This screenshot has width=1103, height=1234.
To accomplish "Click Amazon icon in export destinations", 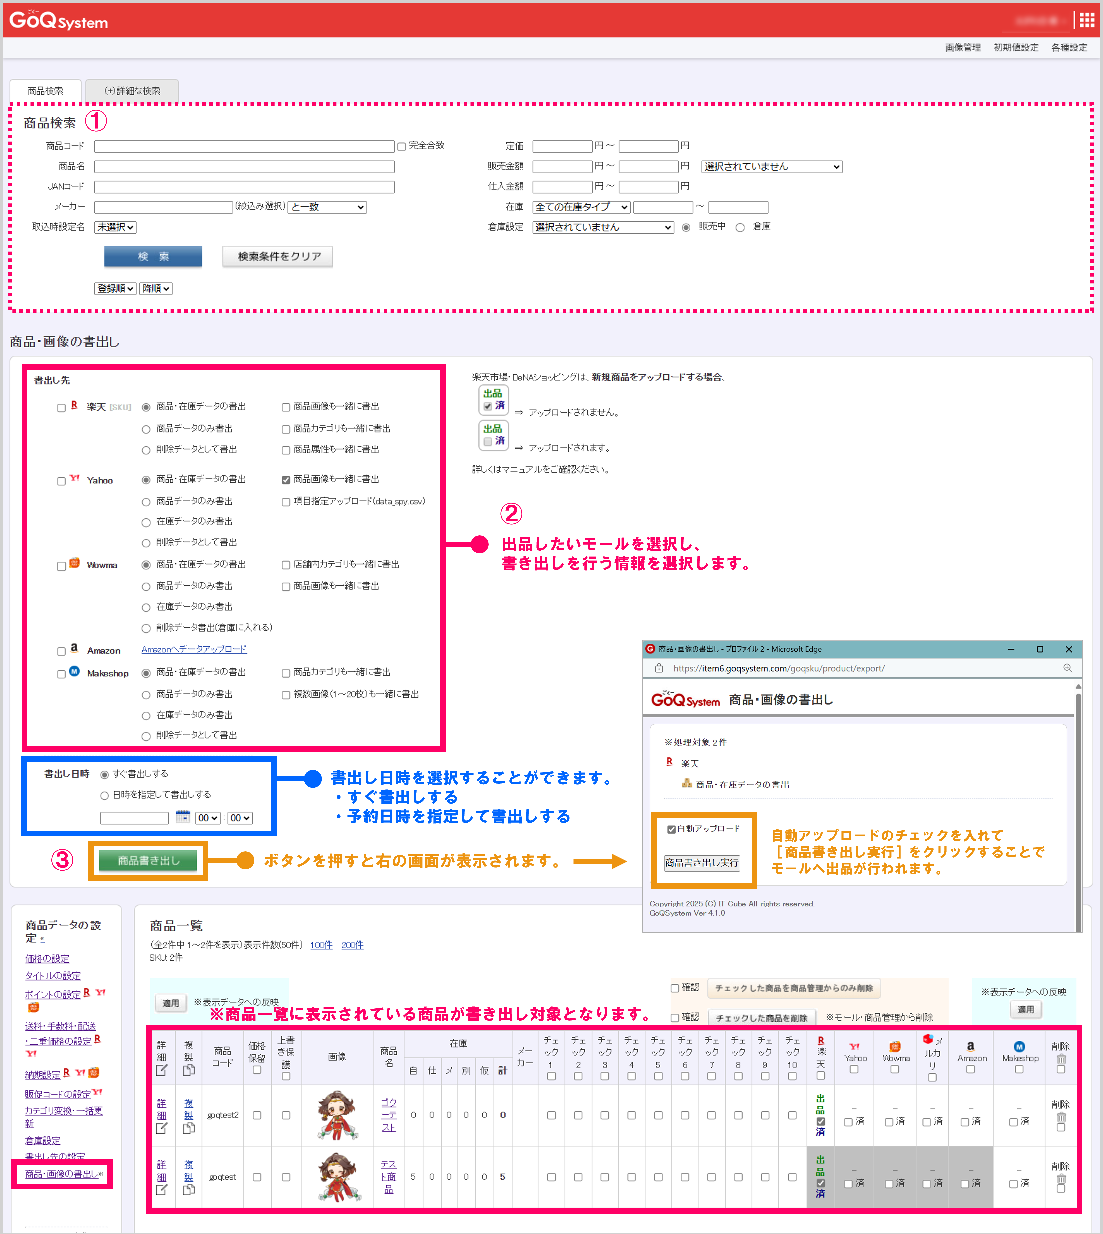I will 74,648.
